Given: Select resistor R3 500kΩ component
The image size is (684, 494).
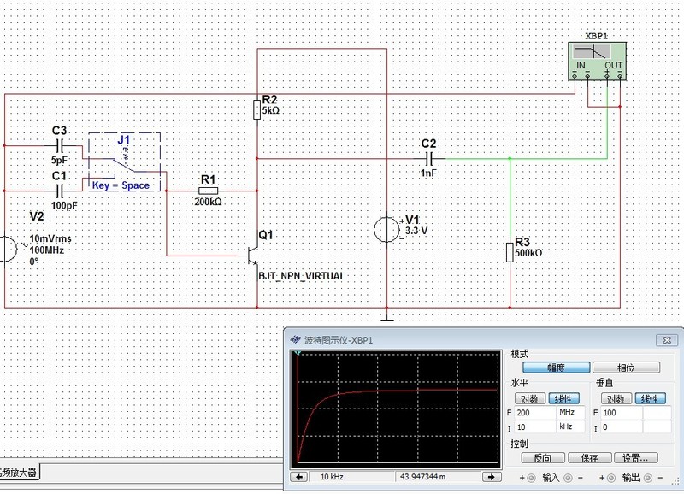Looking at the screenshot, I should pyautogui.click(x=510, y=252).
